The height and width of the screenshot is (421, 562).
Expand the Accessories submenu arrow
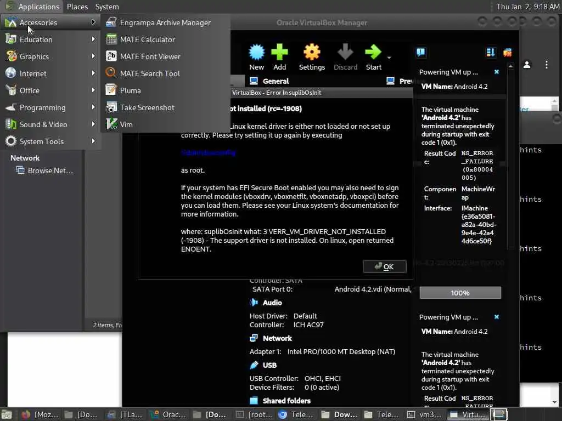93,22
